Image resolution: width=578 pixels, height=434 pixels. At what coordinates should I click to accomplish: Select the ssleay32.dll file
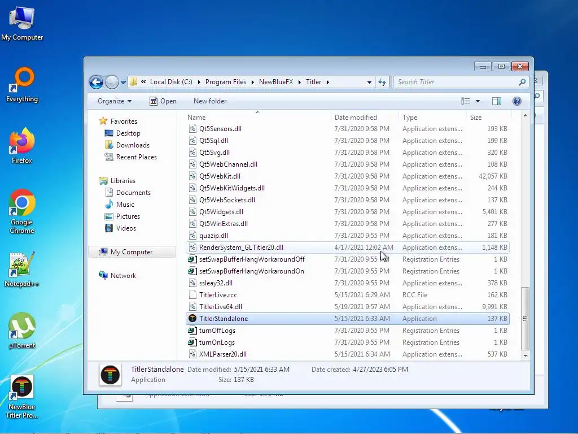coord(348,283)
